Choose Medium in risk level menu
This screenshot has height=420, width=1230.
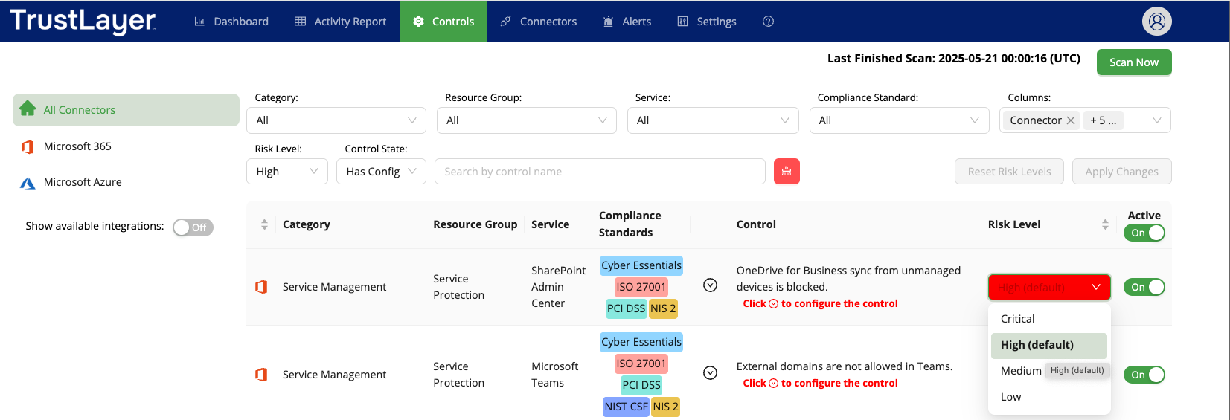pos(1021,371)
